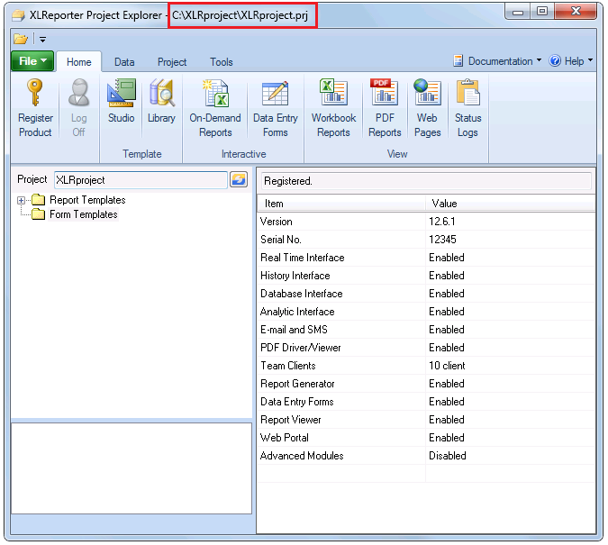Image resolution: width=608 pixels, height=545 pixels.
Task: Expand the Documentation dropdown
Action: pos(497,61)
